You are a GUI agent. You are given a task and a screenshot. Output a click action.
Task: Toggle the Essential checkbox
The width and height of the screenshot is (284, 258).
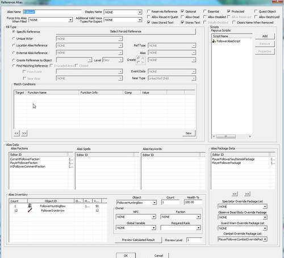click(205, 11)
